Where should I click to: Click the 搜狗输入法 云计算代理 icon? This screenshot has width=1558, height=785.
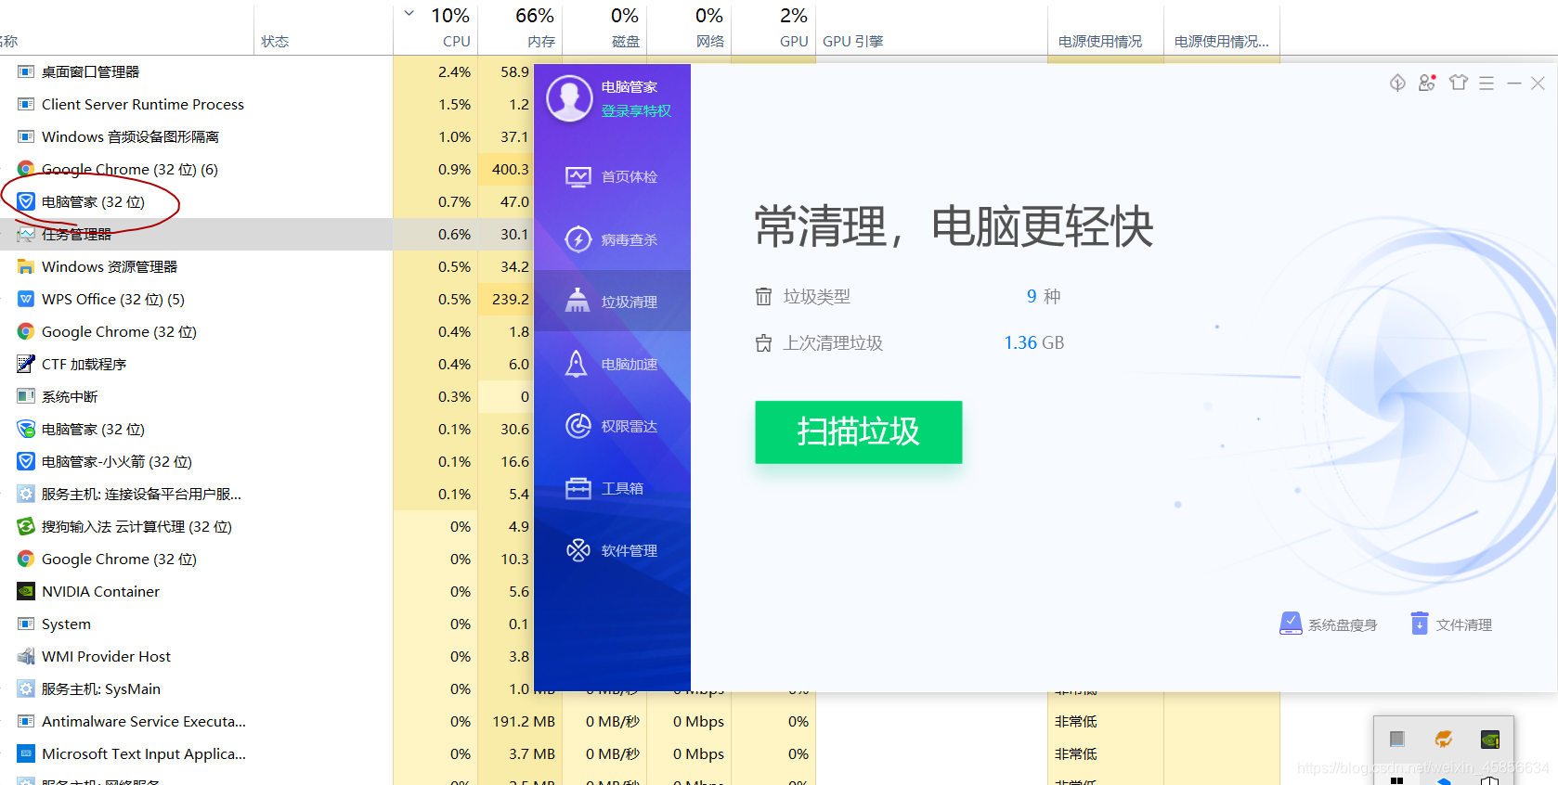(x=26, y=526)
